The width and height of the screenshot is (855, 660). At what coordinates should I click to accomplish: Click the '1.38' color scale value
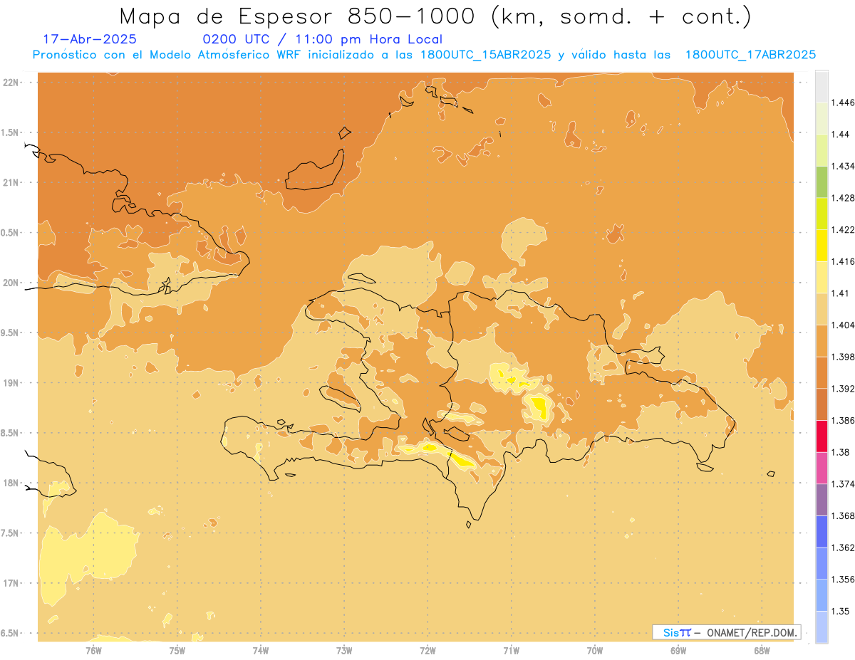pos(840,452)
